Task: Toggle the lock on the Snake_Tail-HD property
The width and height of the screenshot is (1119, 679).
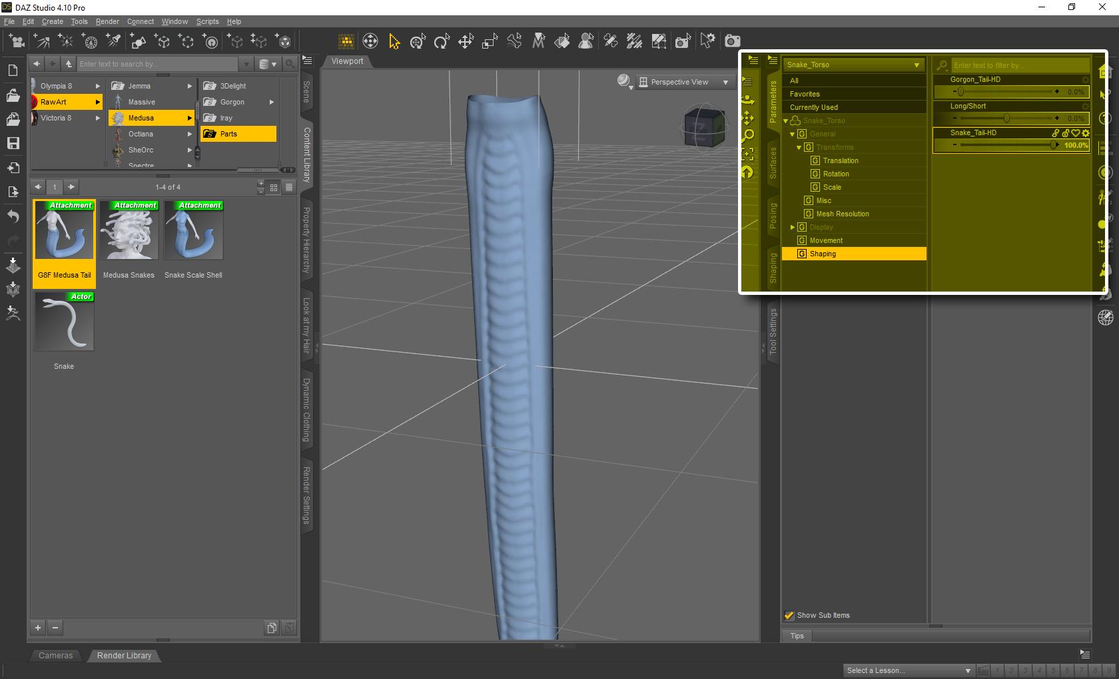Action: (x=1065, y=133)
